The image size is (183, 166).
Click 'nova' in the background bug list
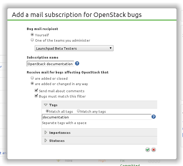pyautogui.click(x=69, y=160)
